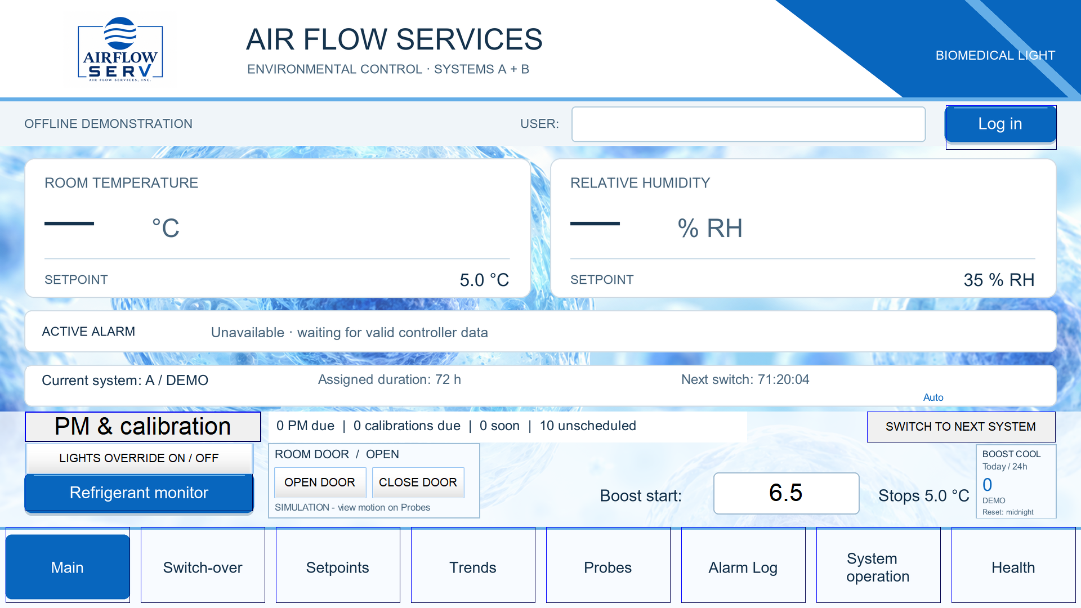This screenshot has height=608, width=1081.
Task: Focus the USER input field
Action: [x=748, y=124]
